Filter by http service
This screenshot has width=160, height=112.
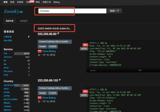(5, 53)
